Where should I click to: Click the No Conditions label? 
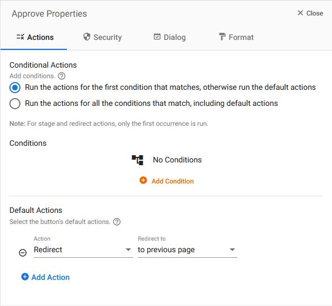(177, 160)
